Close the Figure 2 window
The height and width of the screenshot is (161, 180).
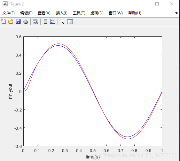tap(172, 4)
